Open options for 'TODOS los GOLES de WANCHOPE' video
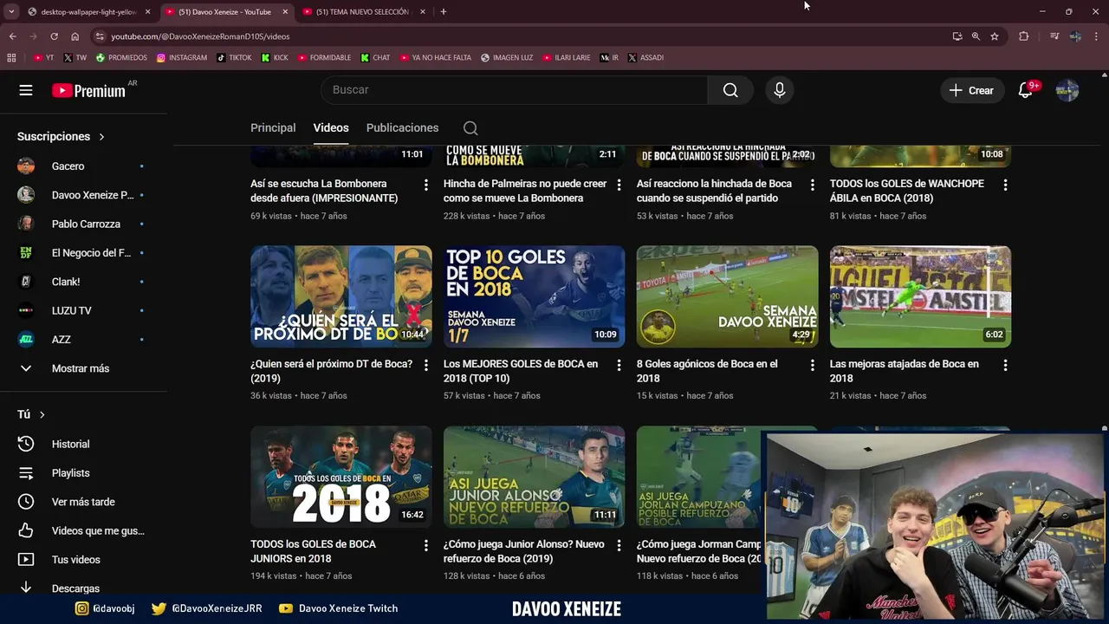Screen dimensions: 1109x624 pos(1005,185)
